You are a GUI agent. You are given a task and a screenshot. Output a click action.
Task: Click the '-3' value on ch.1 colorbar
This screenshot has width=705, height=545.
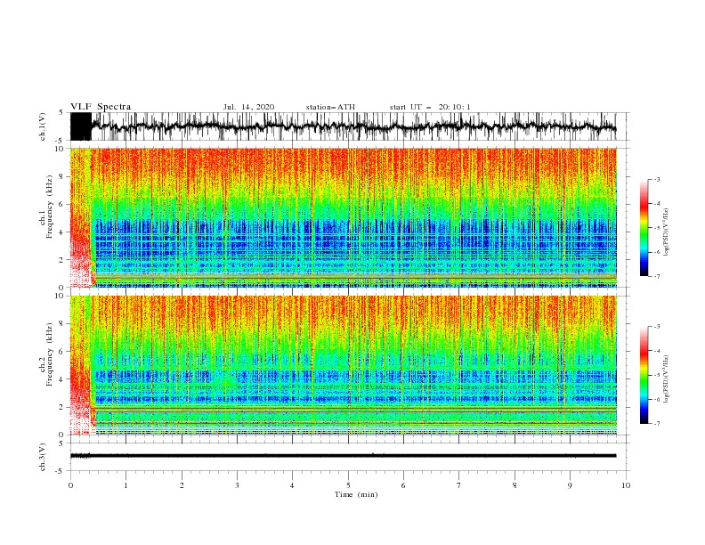[x=656, y=179]
